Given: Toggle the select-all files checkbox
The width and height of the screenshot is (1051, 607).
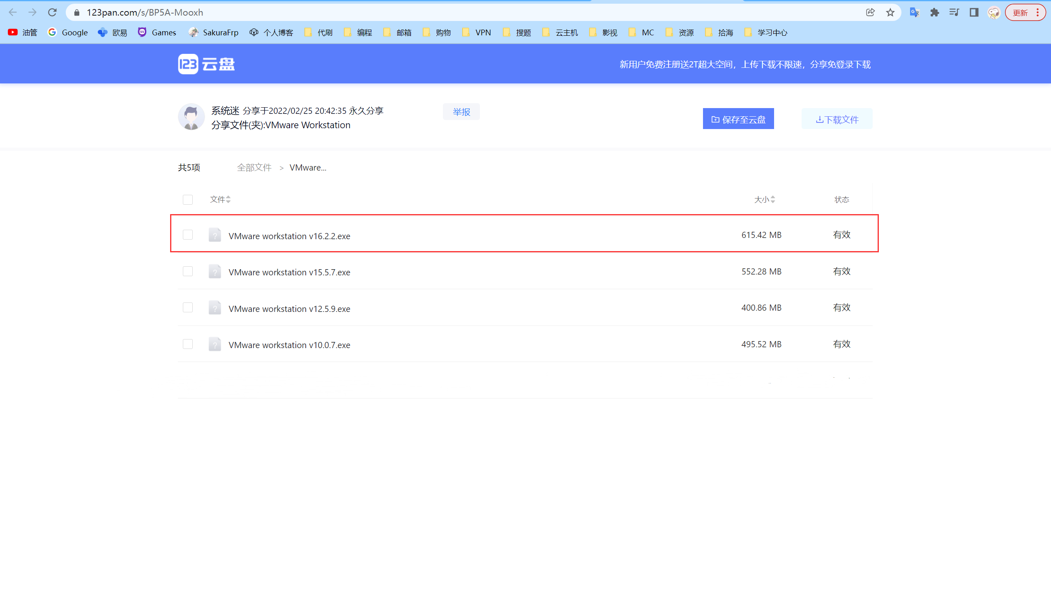Looking at the screenshot, I should [x=187, y=200].
